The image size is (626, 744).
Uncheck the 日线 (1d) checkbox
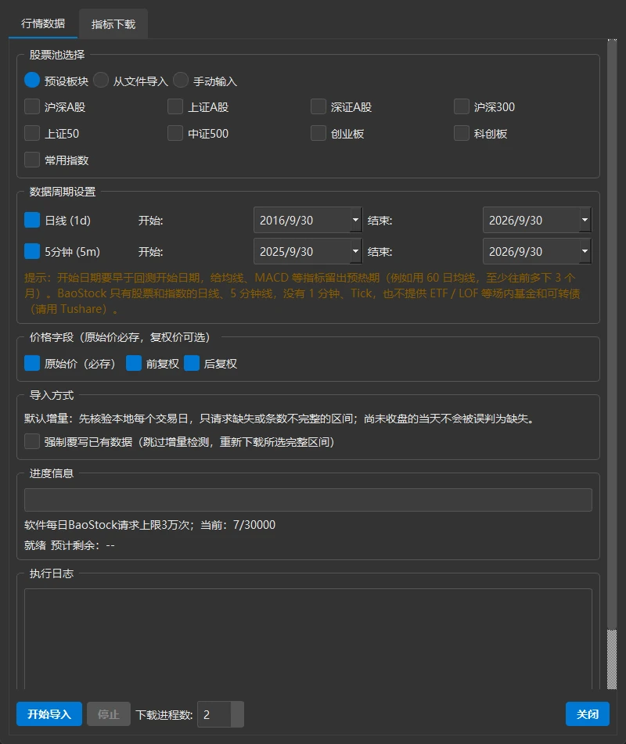(x=32, y=220)
